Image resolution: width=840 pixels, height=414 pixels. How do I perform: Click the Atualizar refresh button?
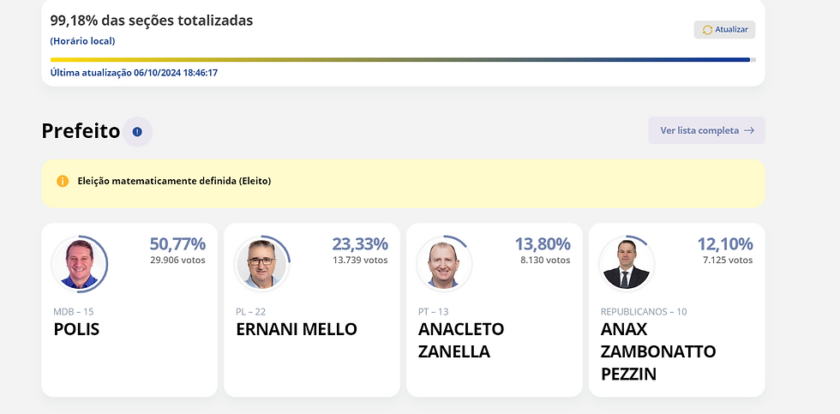click(x=724, y=29)
